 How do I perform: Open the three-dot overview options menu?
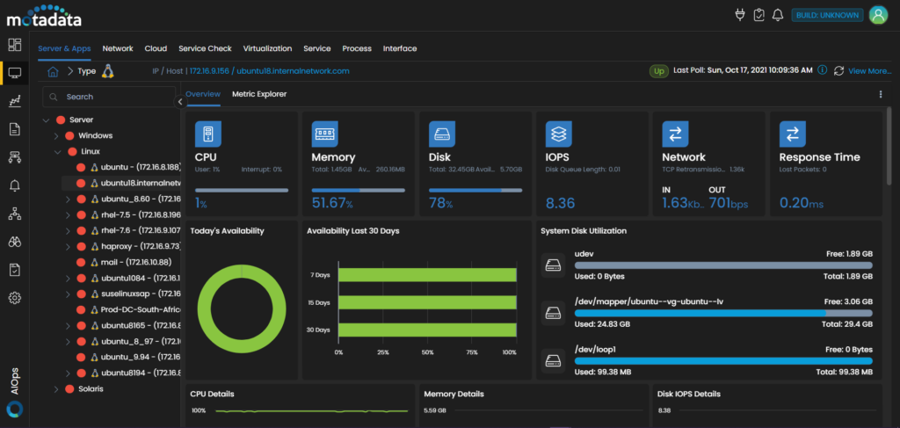pyautogui.click(x=881, y=94)
